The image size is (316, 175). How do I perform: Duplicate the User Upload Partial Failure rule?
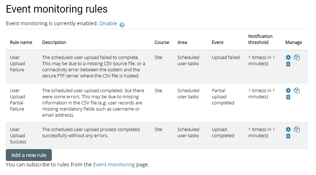[297, 90]
